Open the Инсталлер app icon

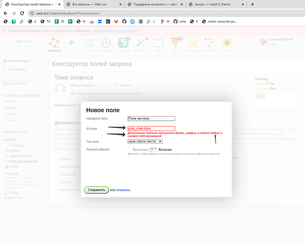pyautogui.click(x=141, y=44)
